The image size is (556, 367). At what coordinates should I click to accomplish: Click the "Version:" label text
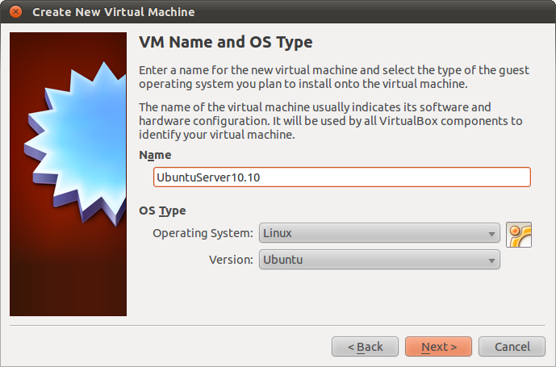pyautogui.click(x=231, y=260)
